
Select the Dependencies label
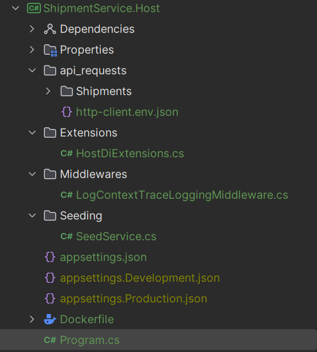[x=97, y=29]
